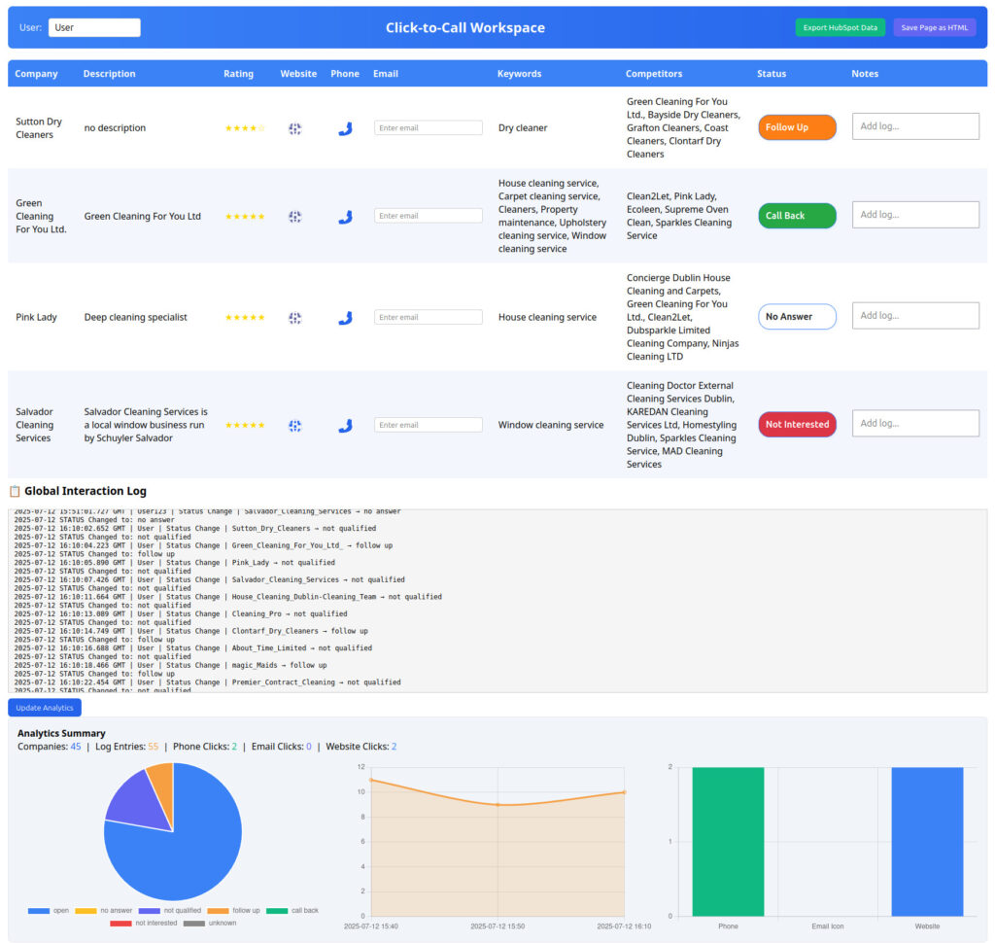Open website icon for Salvador Cleaning Services

coord(295,426)
